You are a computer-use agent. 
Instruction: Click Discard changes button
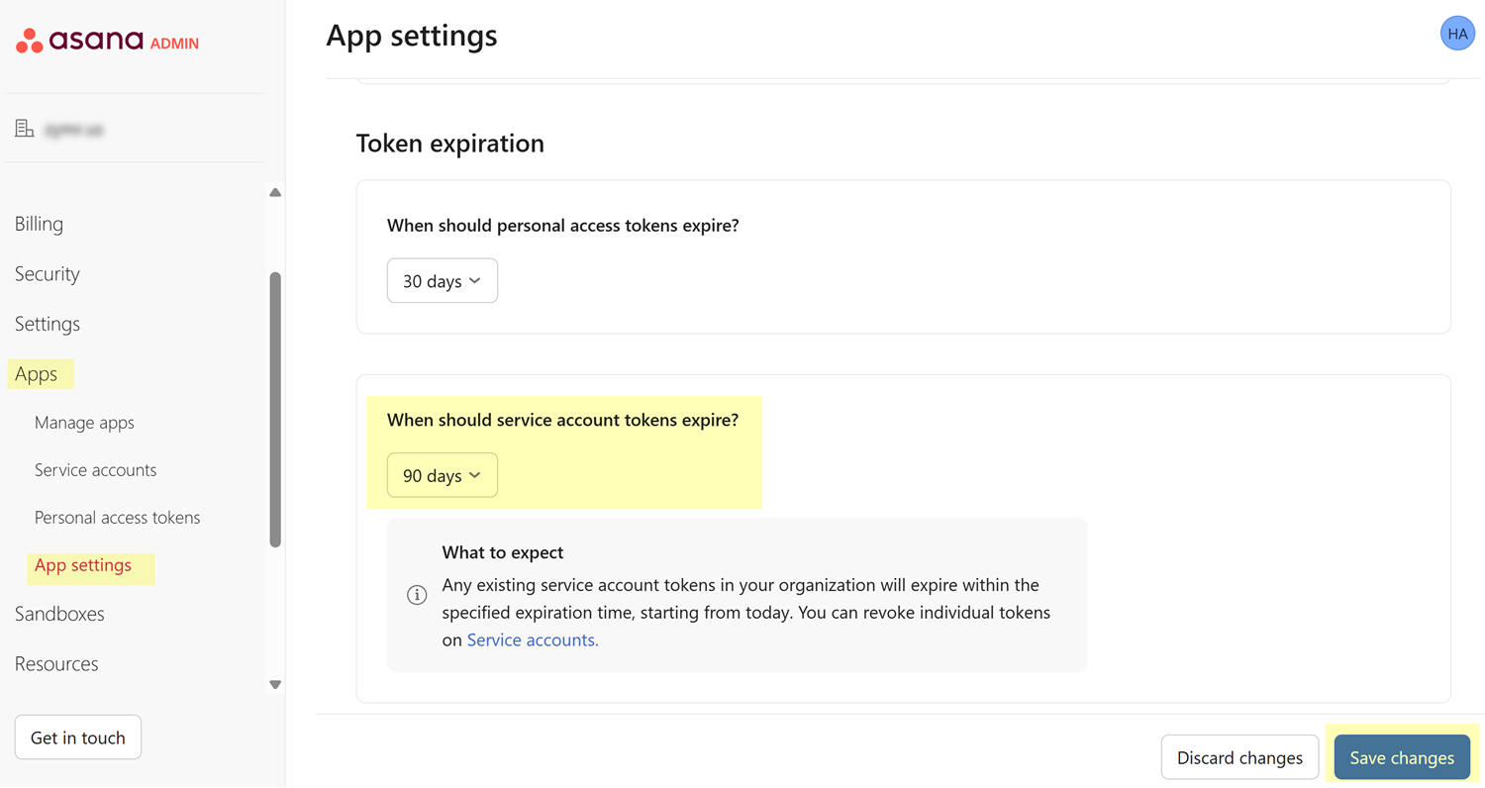(x=1238, y=758)
